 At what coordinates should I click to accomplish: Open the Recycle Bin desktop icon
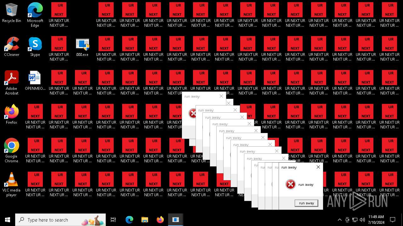12,13
